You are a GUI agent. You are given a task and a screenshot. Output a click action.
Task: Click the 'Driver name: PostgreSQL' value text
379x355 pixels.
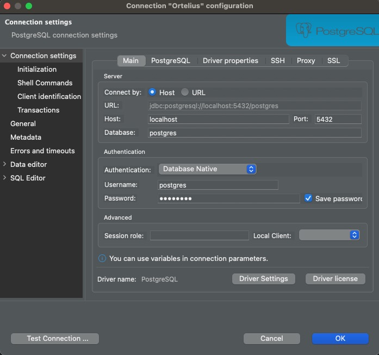159,279
